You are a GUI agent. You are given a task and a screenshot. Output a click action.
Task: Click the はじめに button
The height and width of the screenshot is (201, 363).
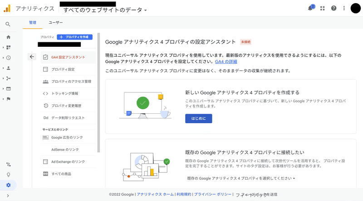click(x=198, y=118)
